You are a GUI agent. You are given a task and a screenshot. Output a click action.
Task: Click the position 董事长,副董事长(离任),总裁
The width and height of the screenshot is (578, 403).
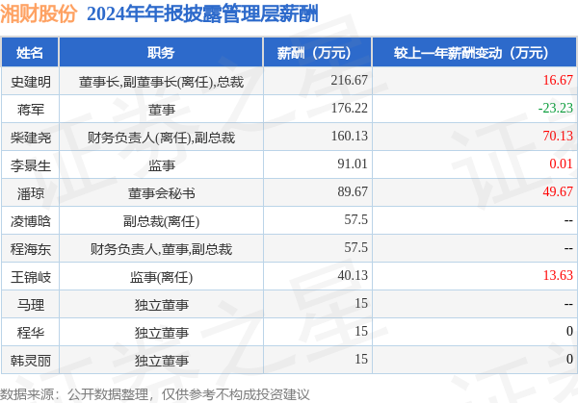(x=161, y=82)
